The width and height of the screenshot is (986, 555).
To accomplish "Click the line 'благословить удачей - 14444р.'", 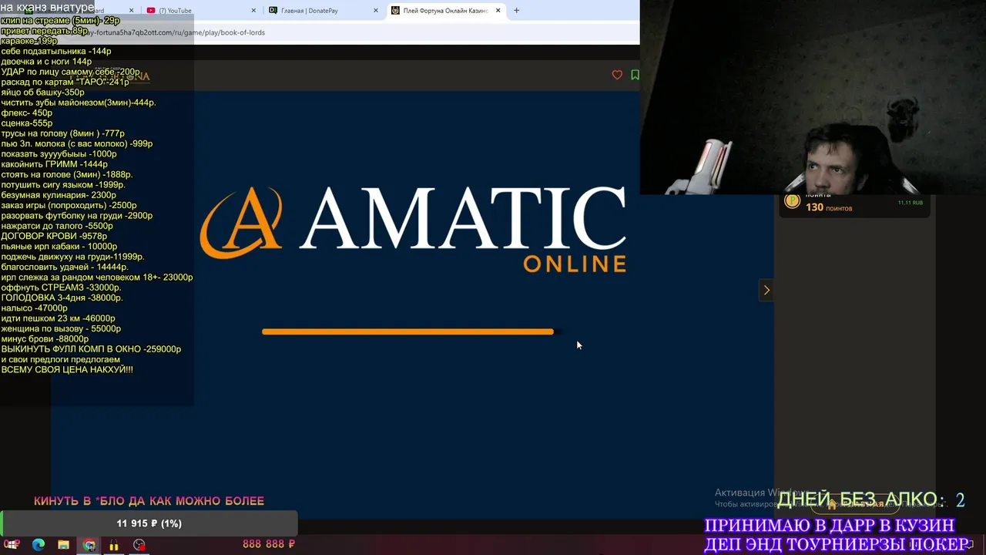I will tap(63, 267).
